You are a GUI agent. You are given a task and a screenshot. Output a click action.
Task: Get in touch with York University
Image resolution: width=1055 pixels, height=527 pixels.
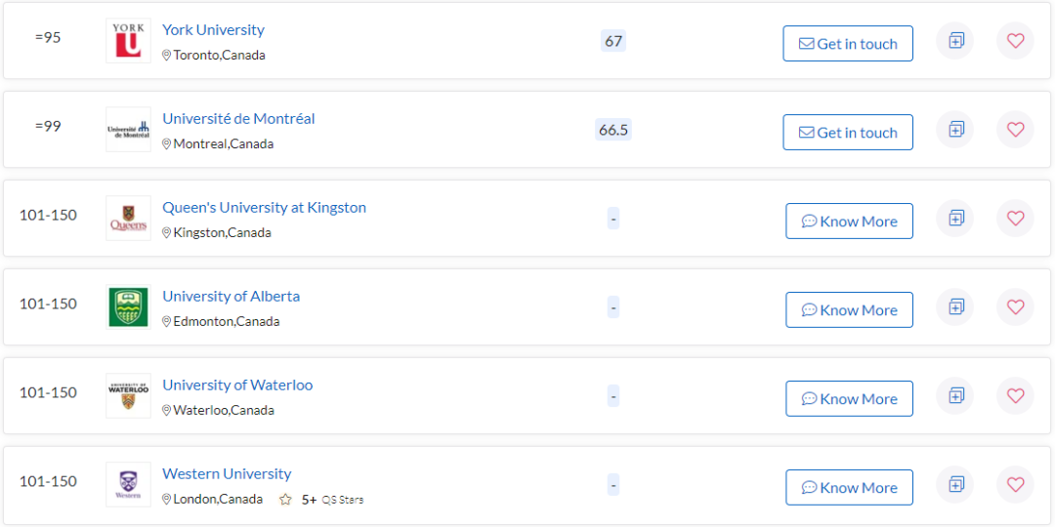coord(848,44)
